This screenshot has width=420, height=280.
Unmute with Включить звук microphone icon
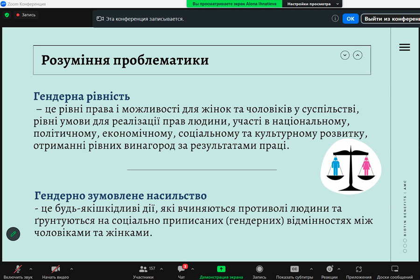(18, 269)
